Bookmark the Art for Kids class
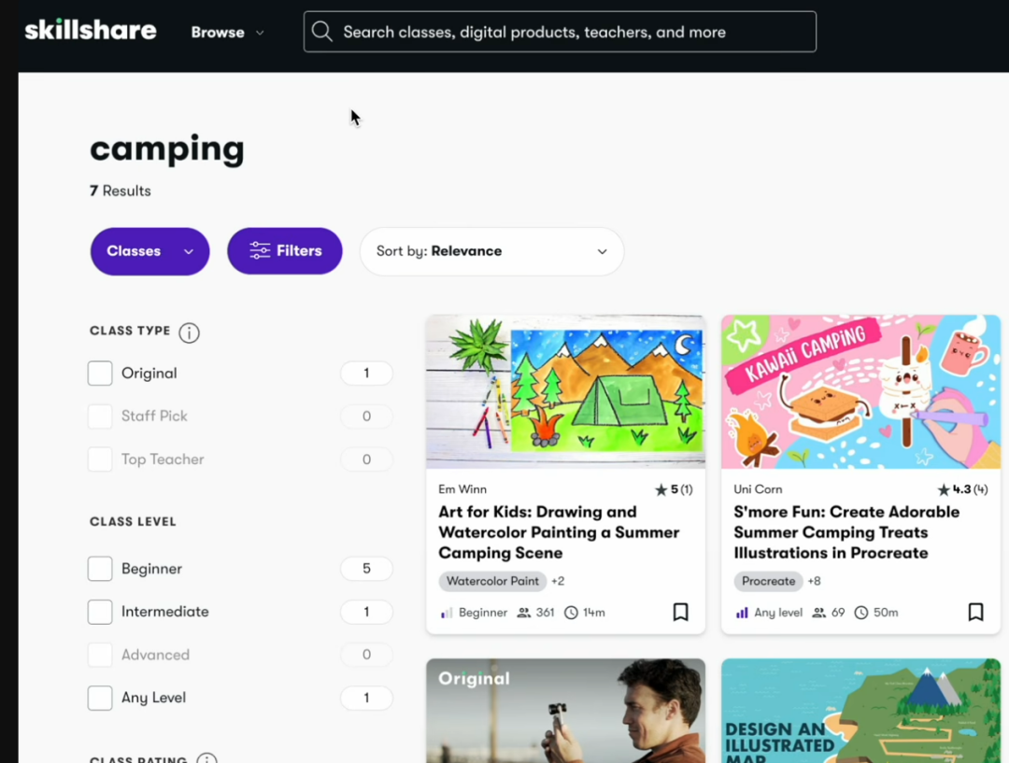1009x763 pixels. [x=681, y=612]
